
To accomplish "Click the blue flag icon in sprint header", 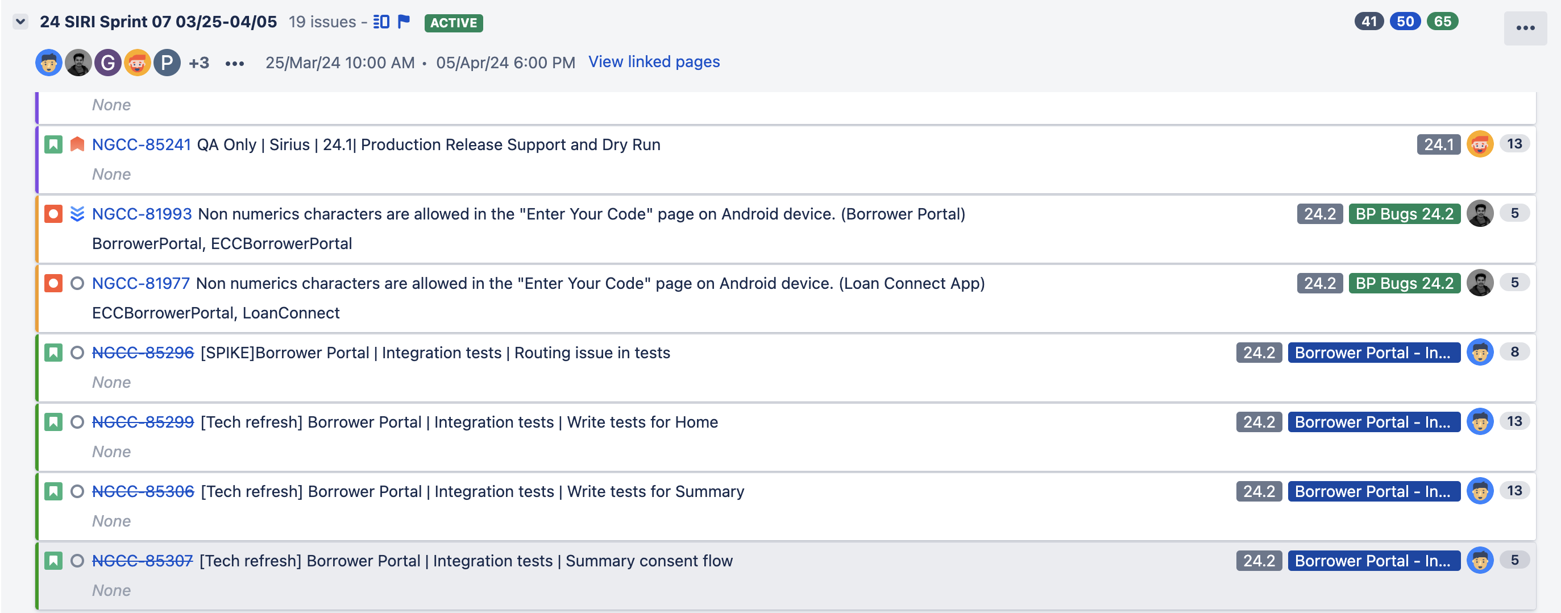I will pyautogui.click(x=404, y=22).
